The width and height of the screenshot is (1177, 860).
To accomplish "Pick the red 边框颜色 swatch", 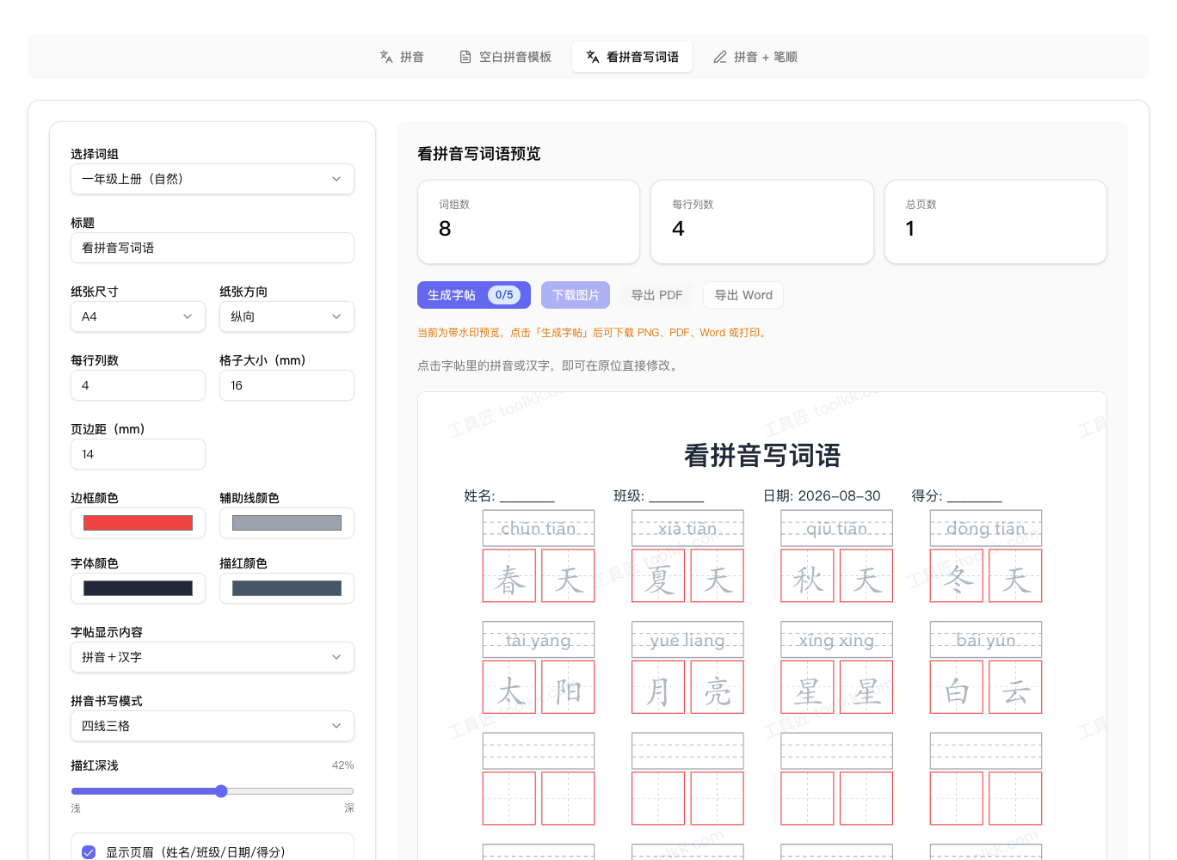I will point(138,523).
